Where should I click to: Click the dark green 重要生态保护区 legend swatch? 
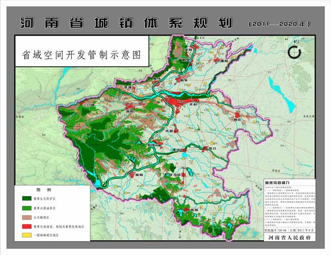tap(26, 199)
